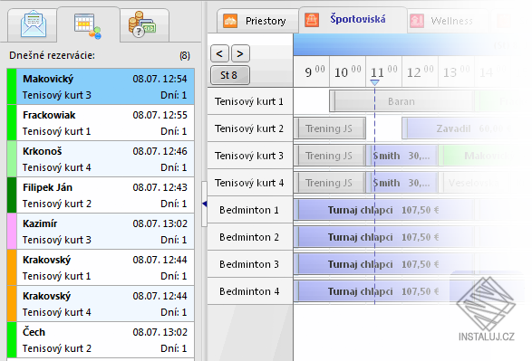Click the current time marker triangle at 11:00
Image resolution: width=532 pixels, height=361 pixels.
coord(374,82)
